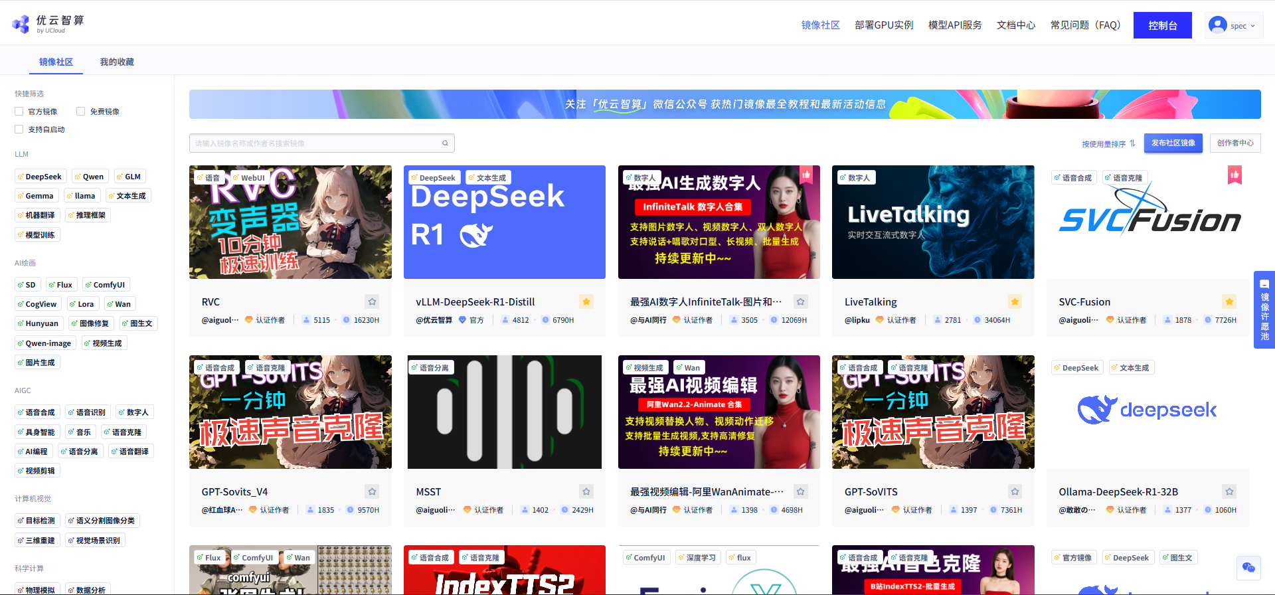Viewport: 1275px width, 595px height.
Task: Switch to the 镜像社区 tab
Action: [x=56, y=62]
